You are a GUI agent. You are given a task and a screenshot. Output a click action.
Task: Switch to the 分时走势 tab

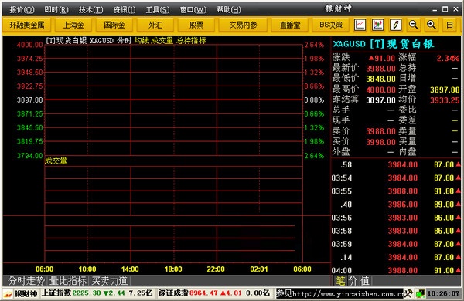click(x=26, y=280)
